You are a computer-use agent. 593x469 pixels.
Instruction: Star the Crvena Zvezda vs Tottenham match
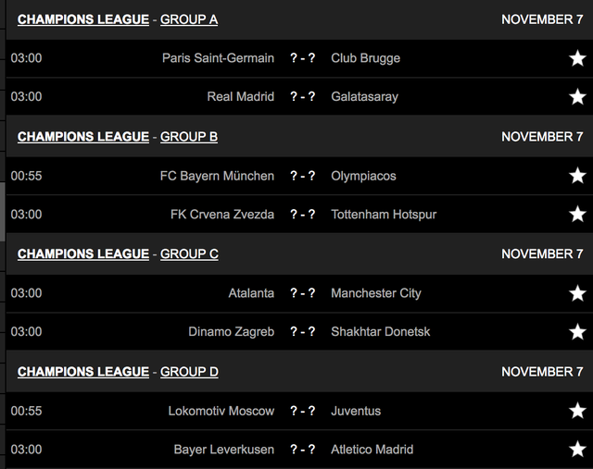(577, 215)
